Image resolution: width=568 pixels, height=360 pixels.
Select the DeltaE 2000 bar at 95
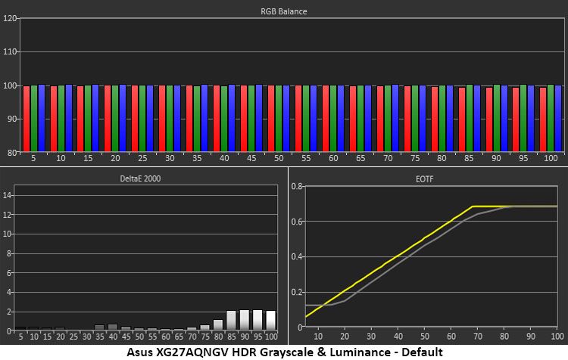pyautogui.click(x=257, y=320)
